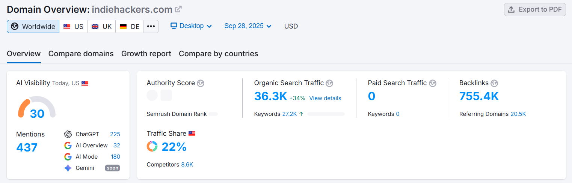This screenshot has width=572, height=183.
Task: Click the +34% traffic change label
Action: click(x=297, y=98)
